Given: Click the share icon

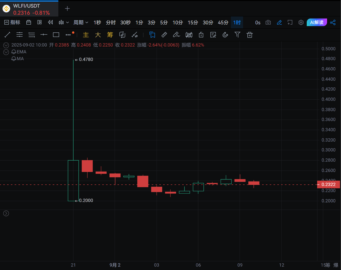Looking at the screenshot, I should (x=333, y=23).
